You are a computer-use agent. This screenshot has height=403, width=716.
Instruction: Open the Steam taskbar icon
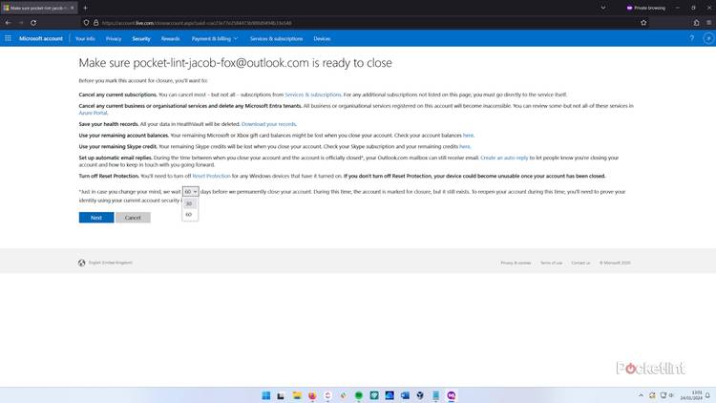click(x=420, y=395)
